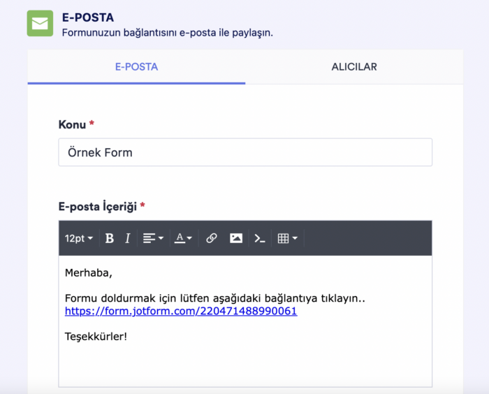489x394 pixels.
Task: Click the Formu doldurmak için sentence in the body
Action: click(x=214, y=298)
